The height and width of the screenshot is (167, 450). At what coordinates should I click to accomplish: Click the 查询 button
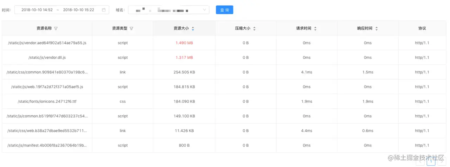click(x=225, y=10)
